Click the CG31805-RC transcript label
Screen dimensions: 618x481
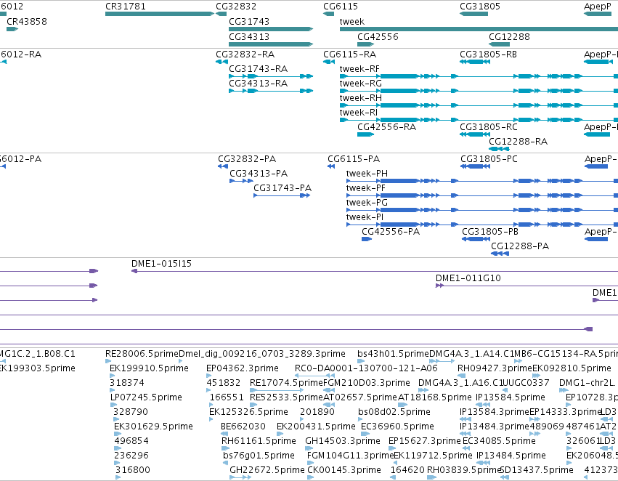[488, 126]
